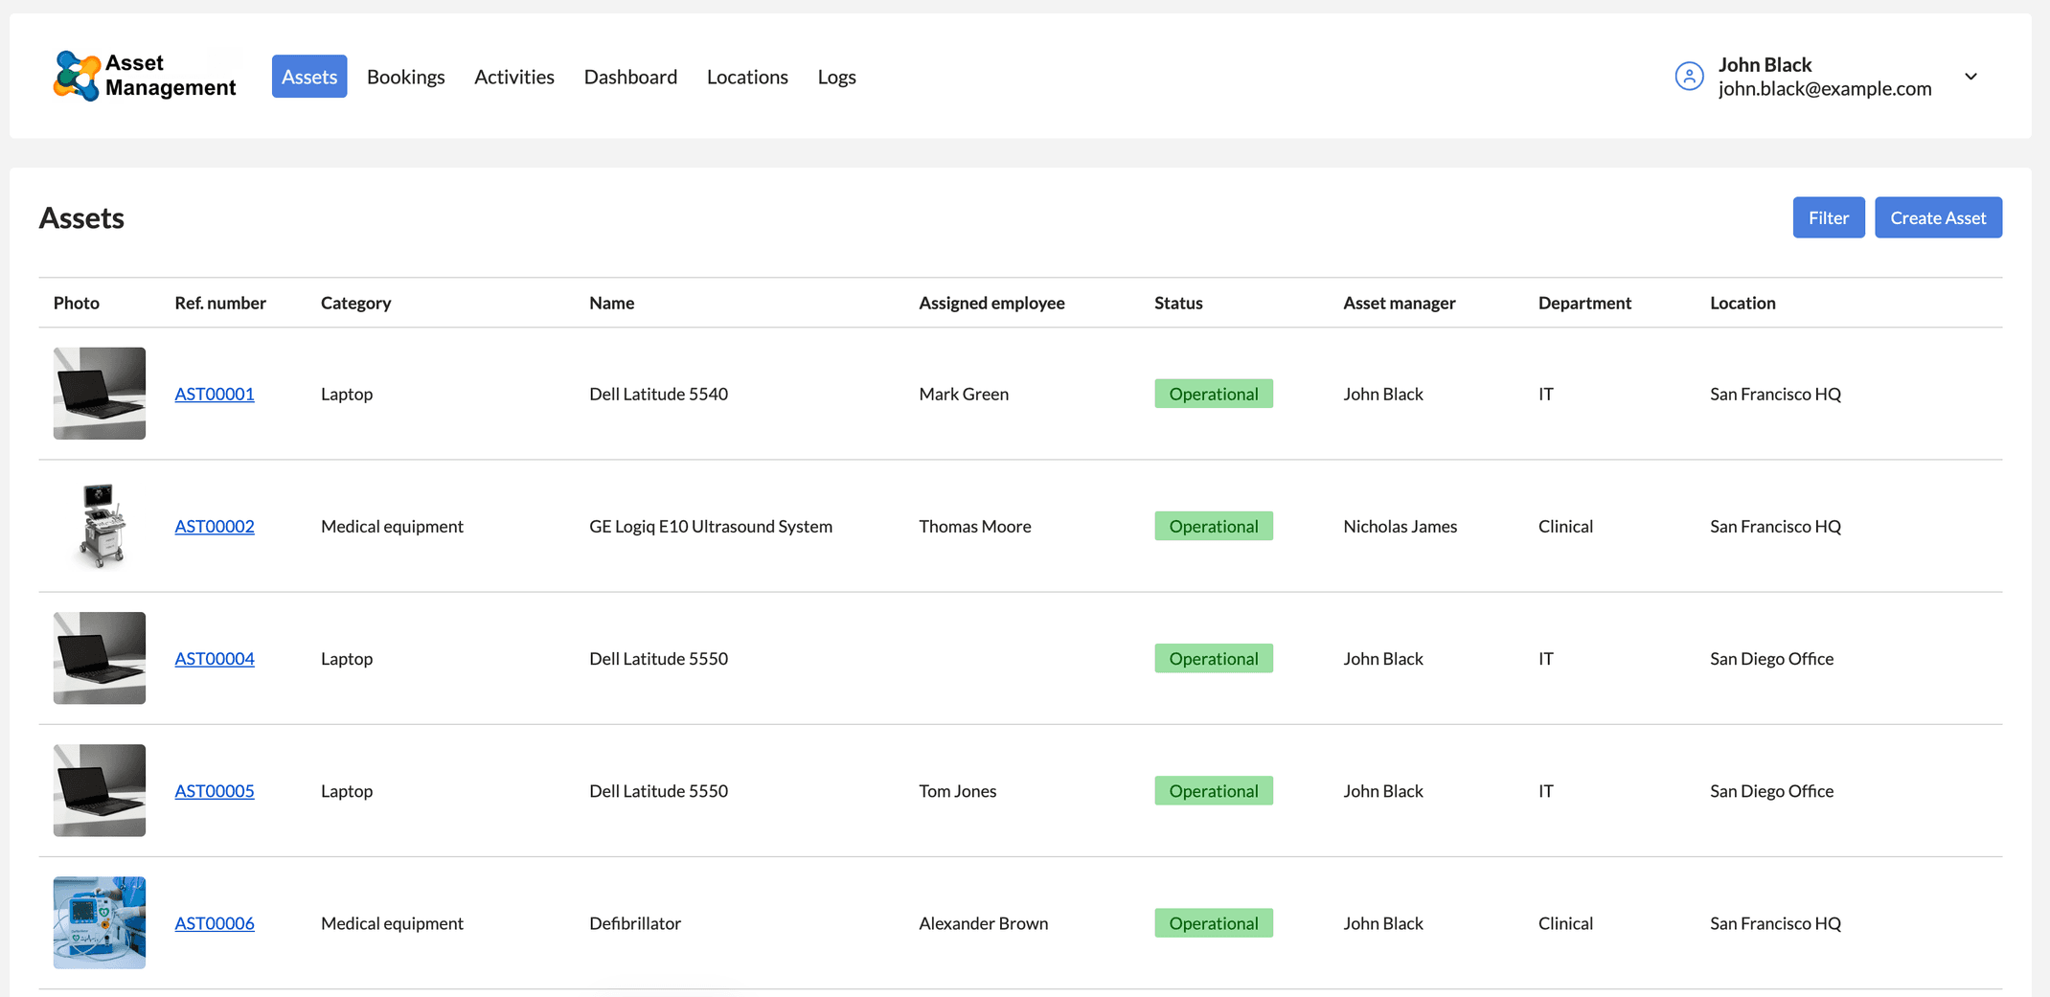Open the Dashboard section

click(630, 77)
